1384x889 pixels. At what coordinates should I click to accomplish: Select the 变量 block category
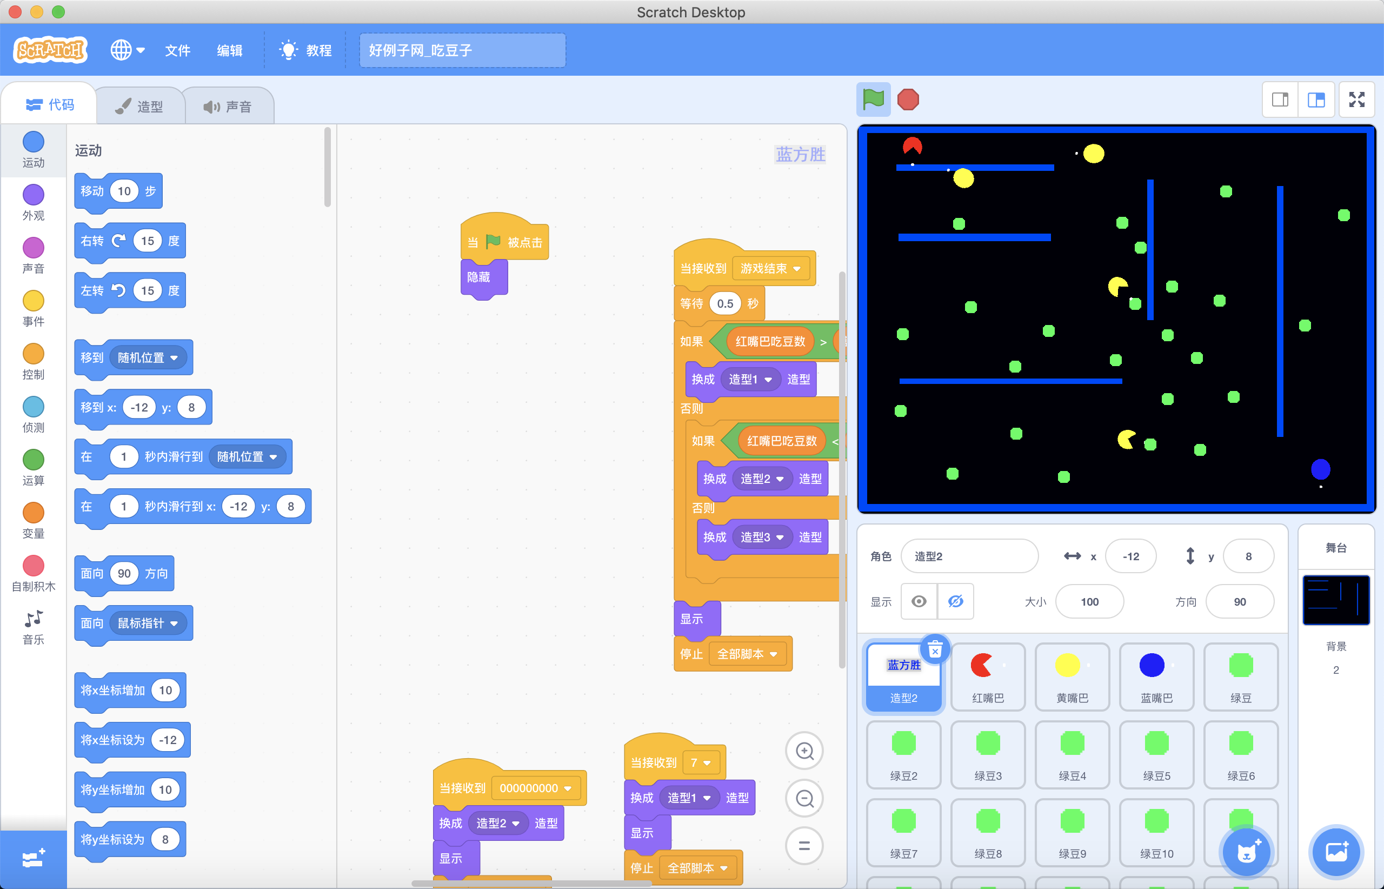pos(34,521)
